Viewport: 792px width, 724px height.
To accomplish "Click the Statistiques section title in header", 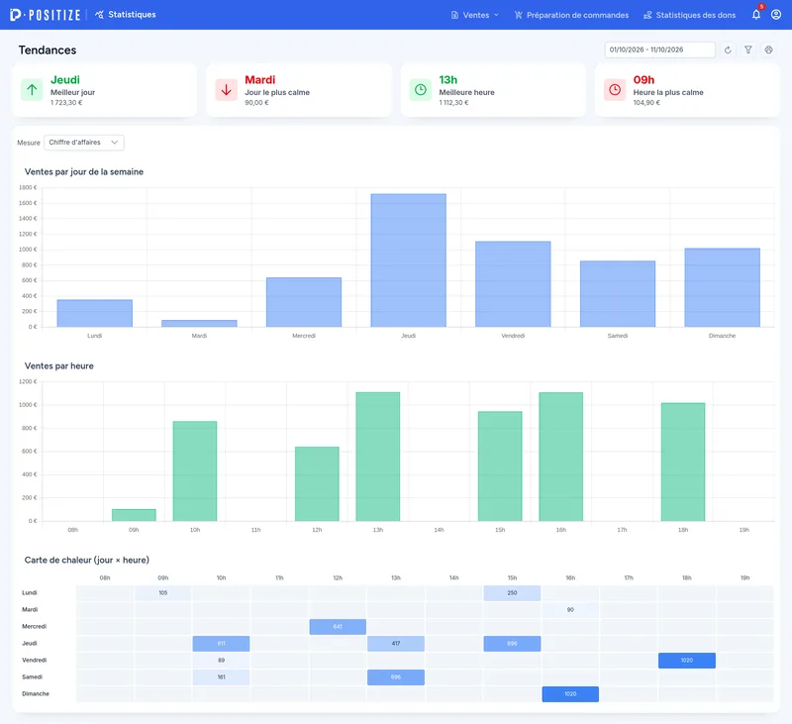I will click(x=126, y=15).
